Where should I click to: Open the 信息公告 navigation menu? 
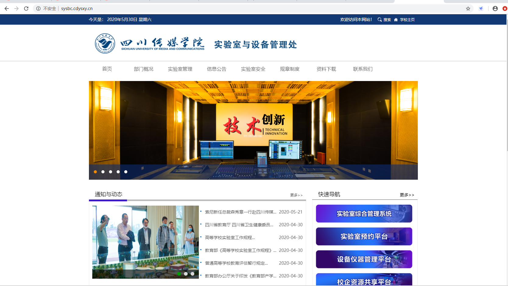click(x=217, y=69)
